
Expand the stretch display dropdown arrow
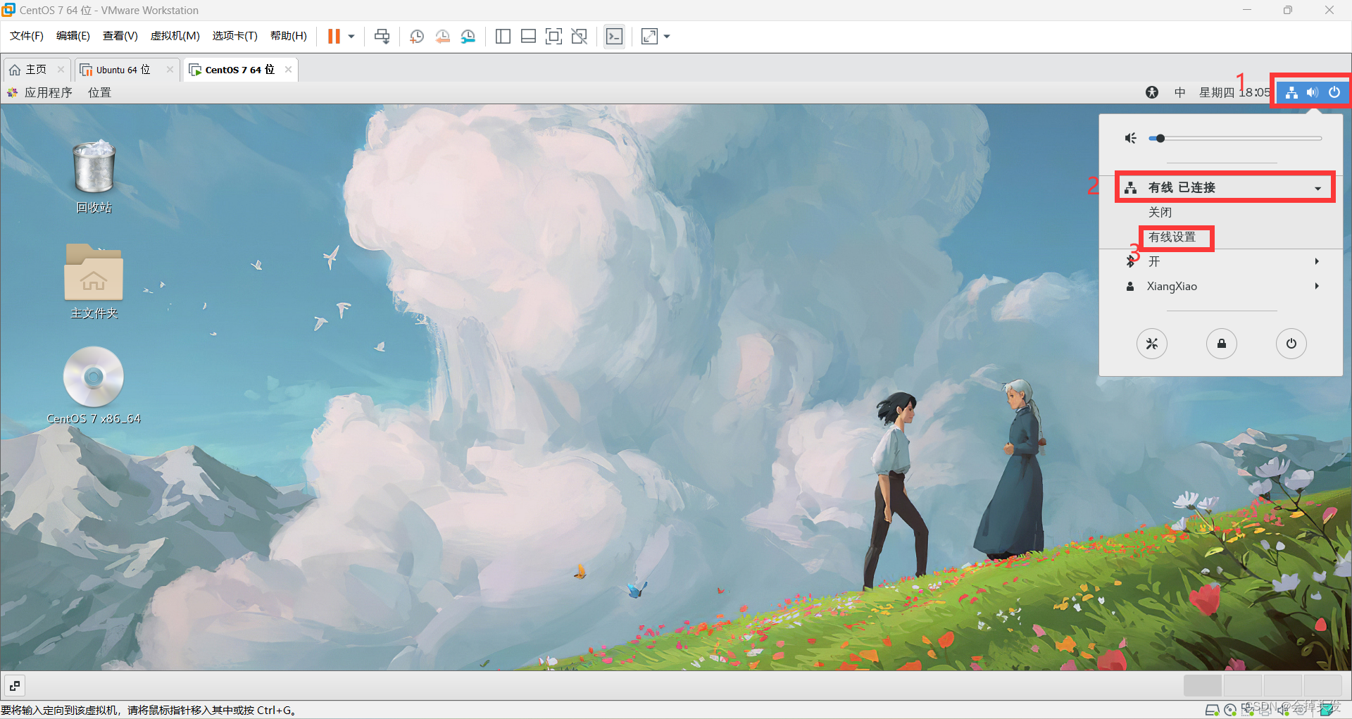pos(667,37)
